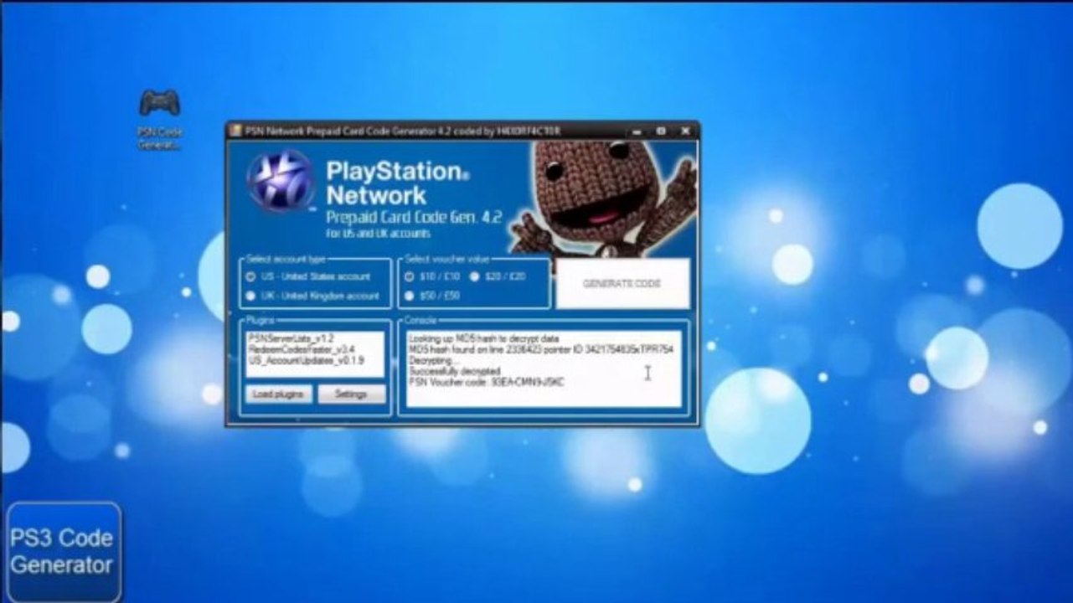Click the 'Prepaid Card Code Gen. 4.2' heading
This screenshot has height=603, width=1073.
click(x=414, y=218)
